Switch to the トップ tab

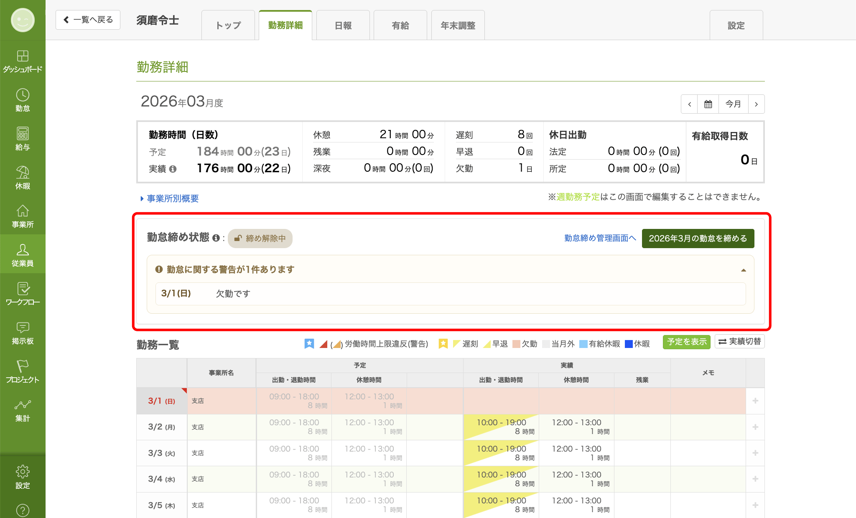point(228,25)
